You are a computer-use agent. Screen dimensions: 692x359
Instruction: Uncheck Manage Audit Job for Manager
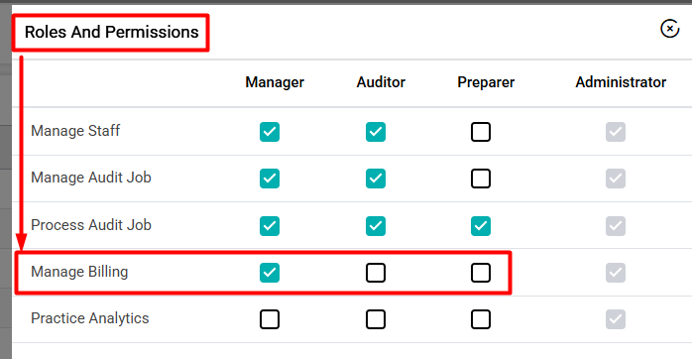[270, 179]
